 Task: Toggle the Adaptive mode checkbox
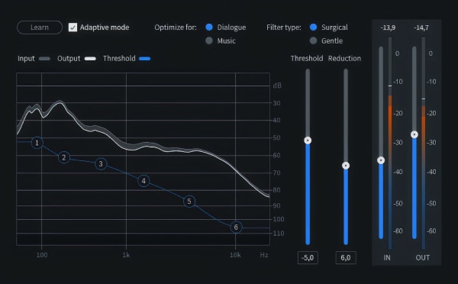(73, 27)
